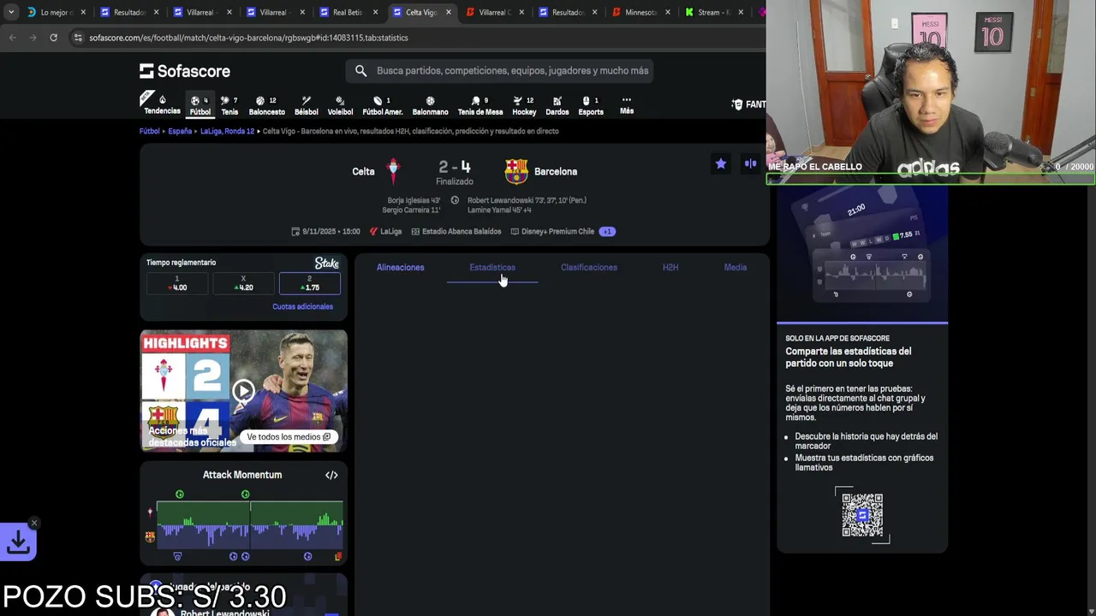Select the Dardos sport icon
Image resolution: width=1096 pixels, height=616 pixels.
point(557,105)
